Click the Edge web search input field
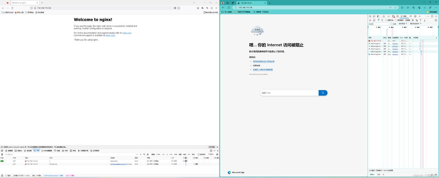The image size is (439, 178). click(x=289, y=93)
